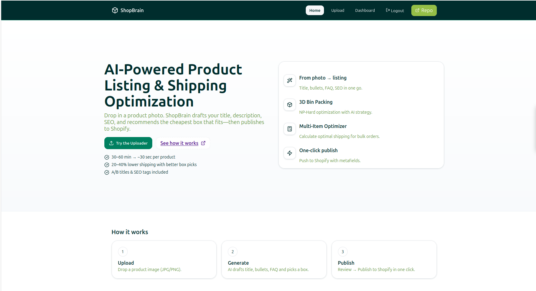Click the Try the Uploader button
The height and width of the screenshot is (291, 536).
tap(128, 143)
